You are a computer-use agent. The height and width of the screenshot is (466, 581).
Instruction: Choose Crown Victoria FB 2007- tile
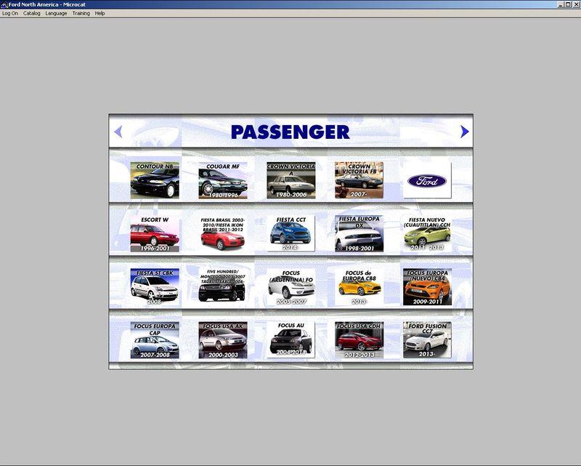[x=359, y=180]
